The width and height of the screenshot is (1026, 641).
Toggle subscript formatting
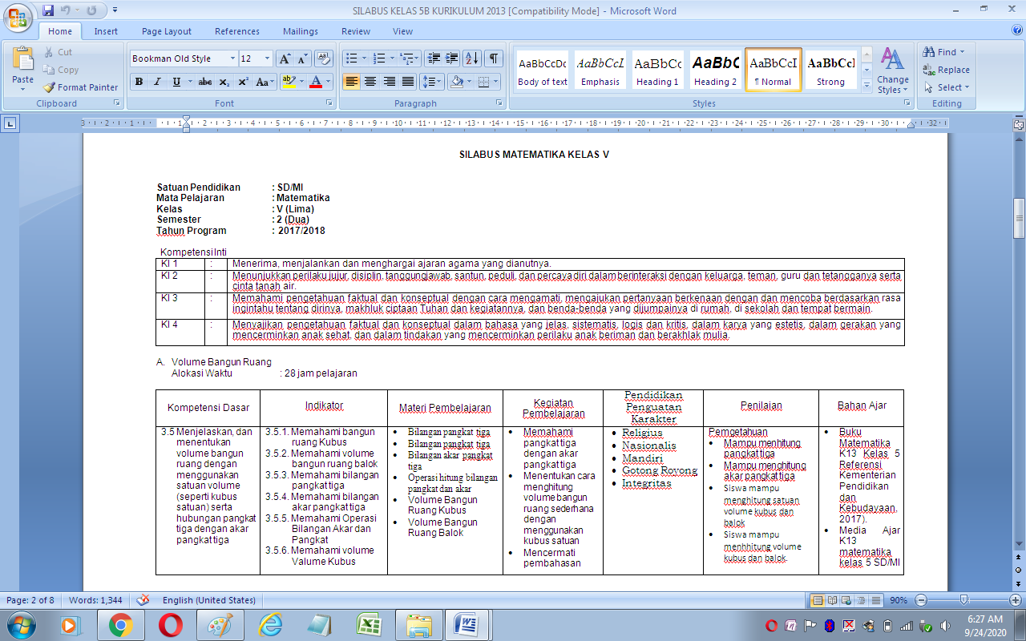(224, 82)
